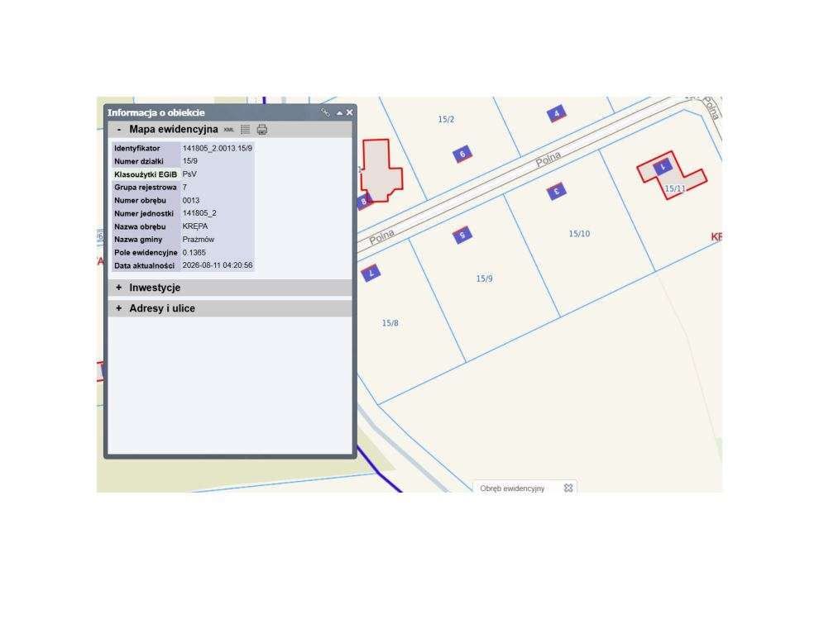This screenshot has height=624, width=819.
Task: Select address marker 5 on parcel 15/9
Action: click(462, 236)
